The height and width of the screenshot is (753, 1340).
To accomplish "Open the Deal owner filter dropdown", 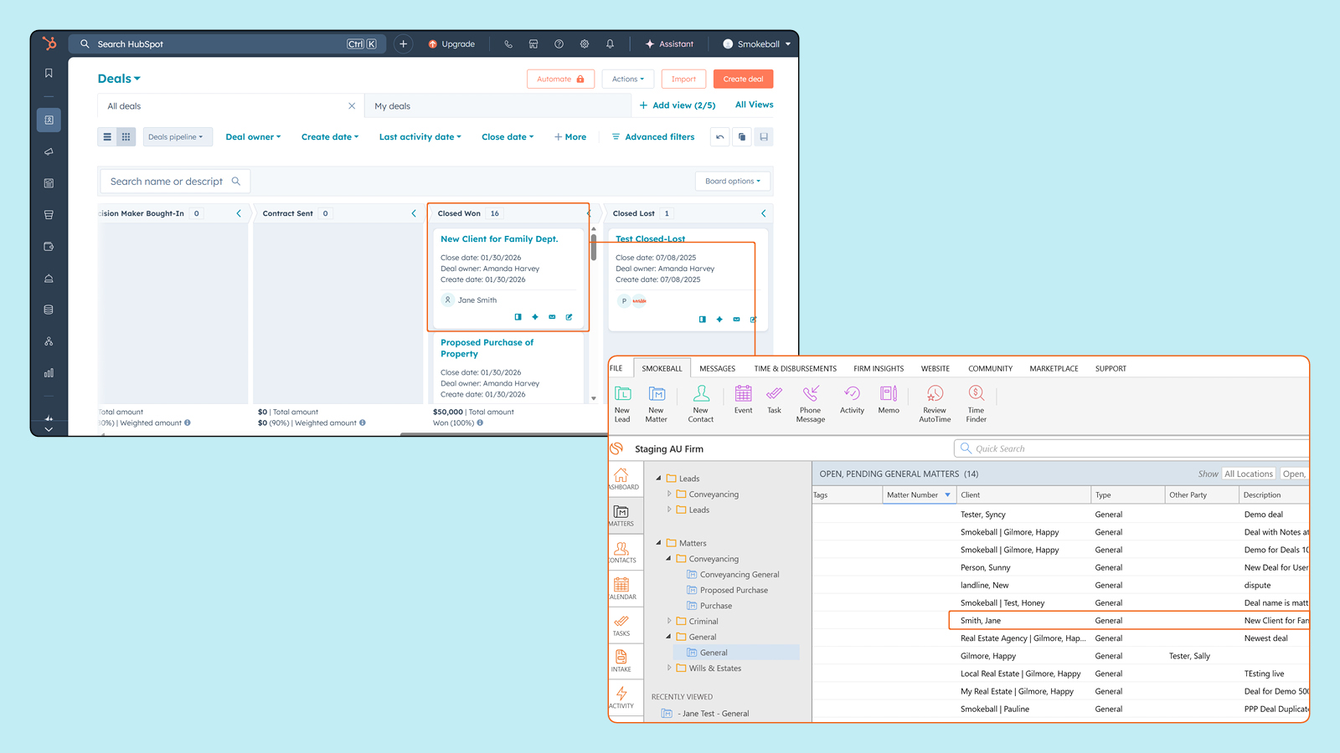I will coord(253,136).
